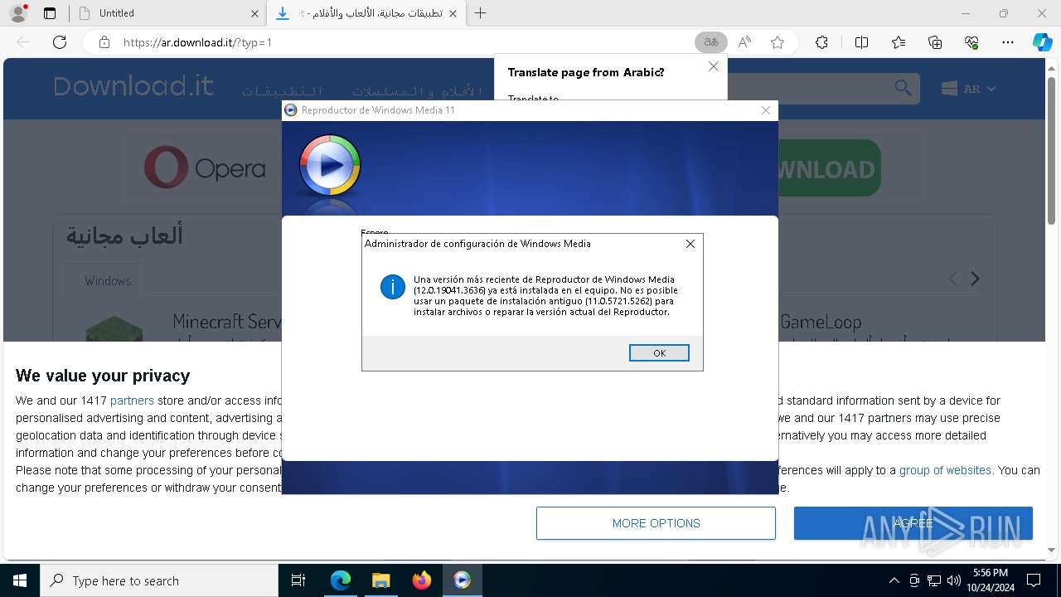
Task: Dismiss the Translate page popup
Action: point(713,66)
